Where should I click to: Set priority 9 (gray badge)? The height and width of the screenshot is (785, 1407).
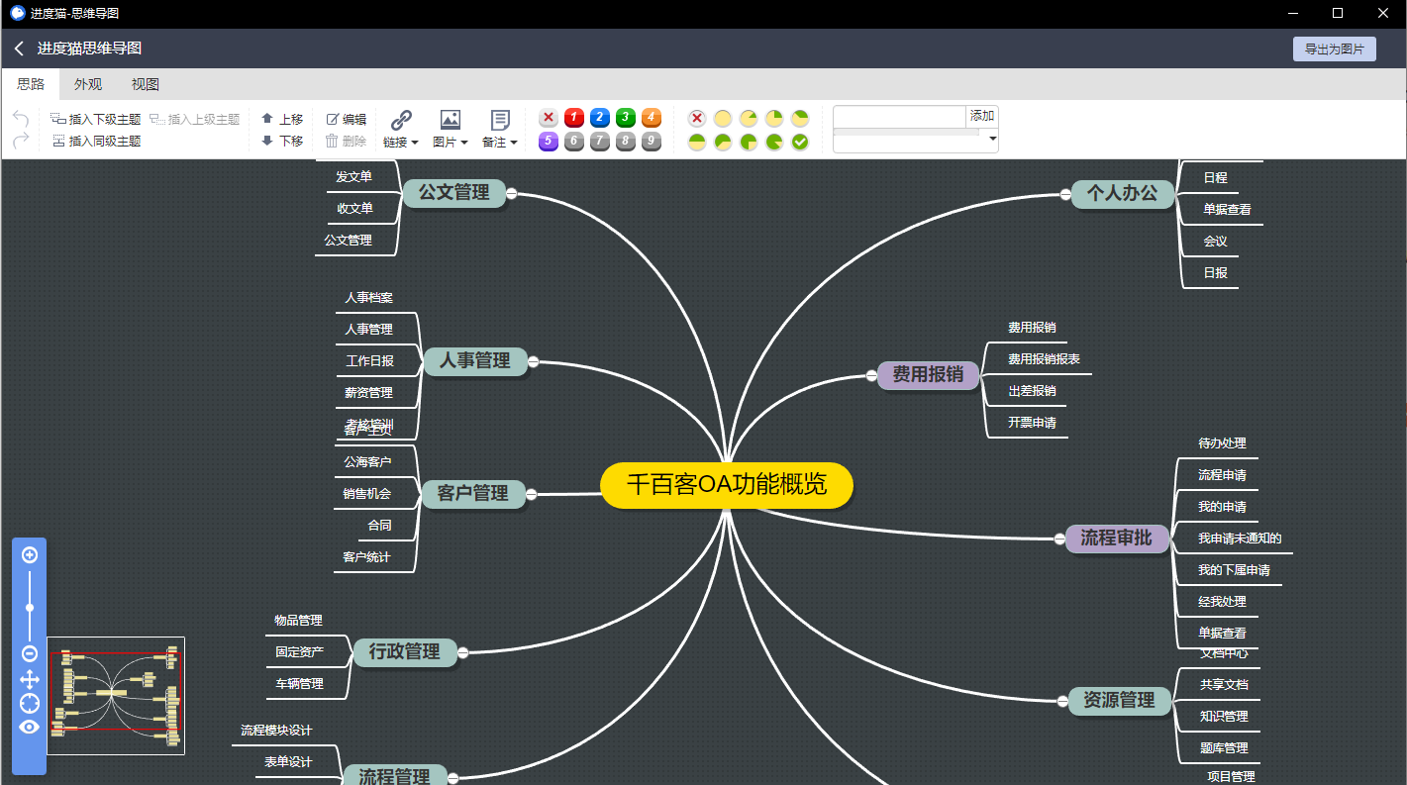(x=652, y=142)
